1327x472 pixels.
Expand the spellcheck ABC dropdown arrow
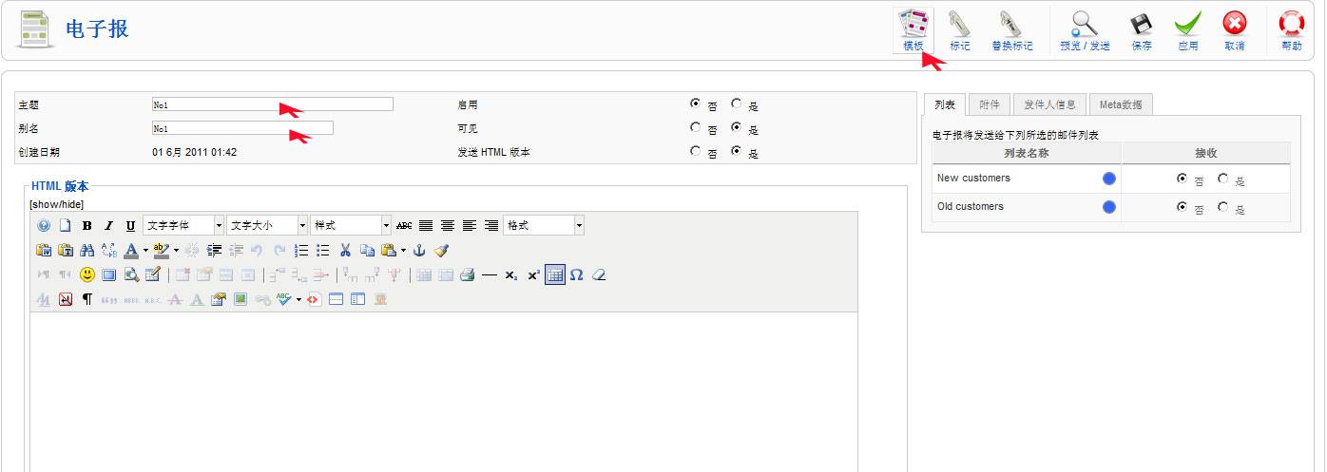298,299
